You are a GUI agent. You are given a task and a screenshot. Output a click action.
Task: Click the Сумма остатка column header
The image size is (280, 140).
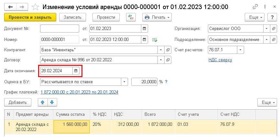(71, 114)
